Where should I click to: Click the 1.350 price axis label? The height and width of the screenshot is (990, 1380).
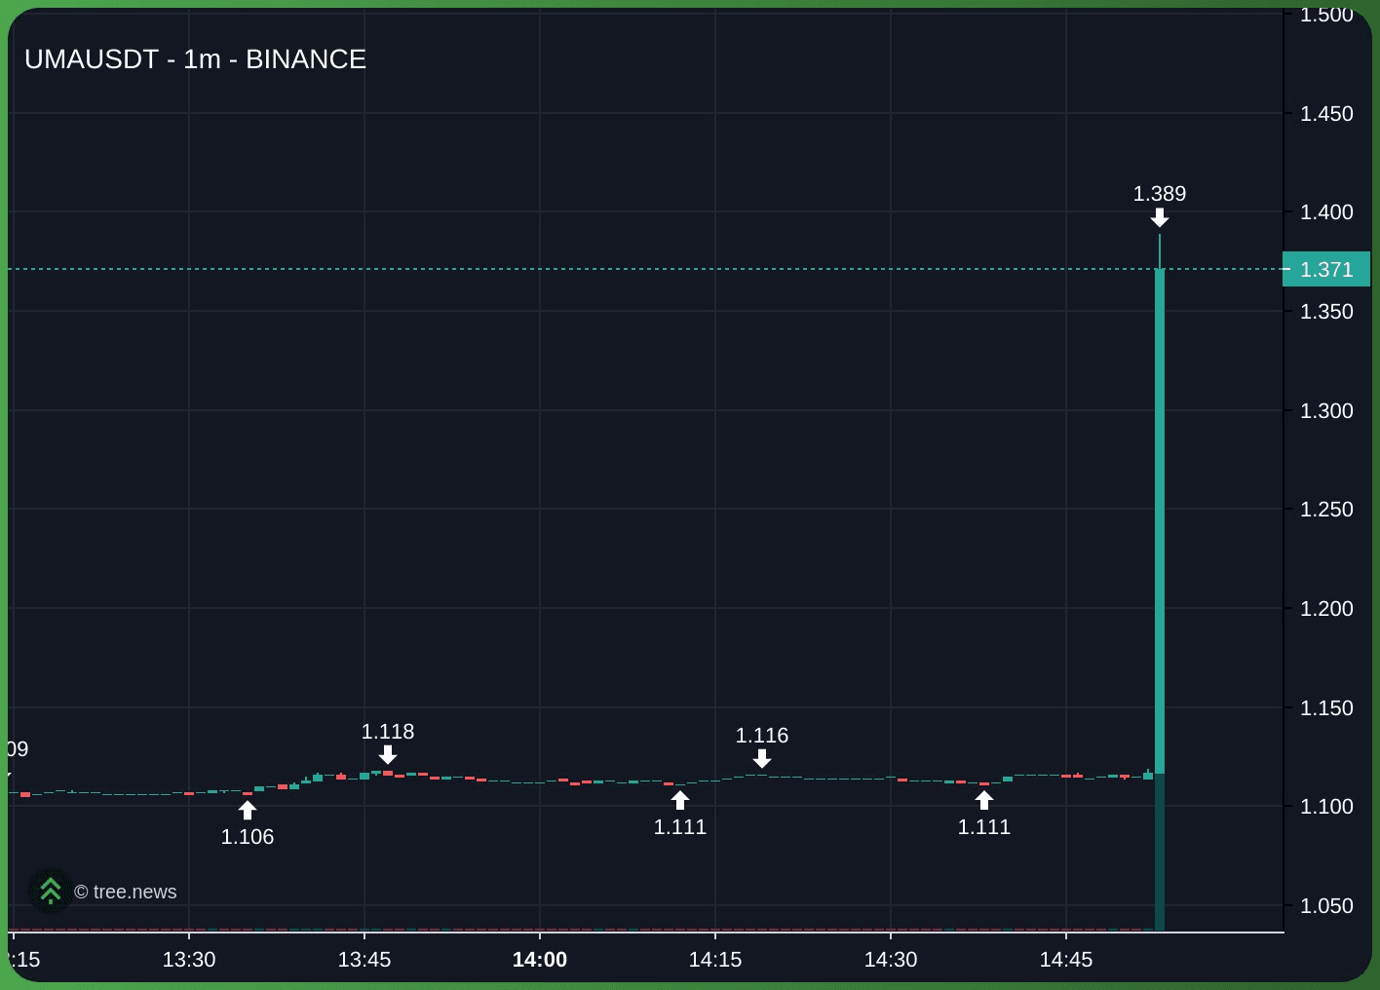pos(1326,312)
